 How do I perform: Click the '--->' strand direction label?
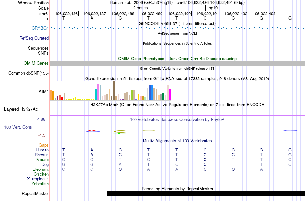[x=45, y=19]
